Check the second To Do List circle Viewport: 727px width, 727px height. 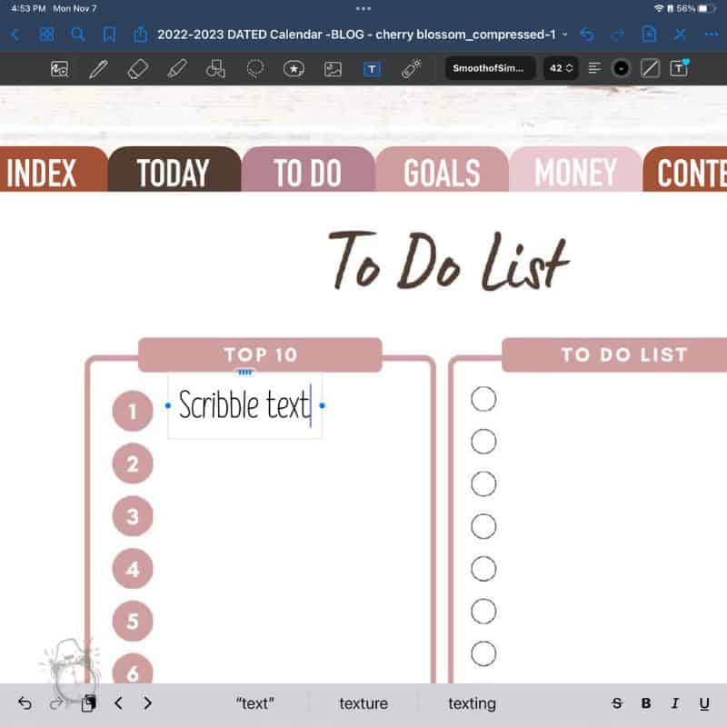[483, 442]
